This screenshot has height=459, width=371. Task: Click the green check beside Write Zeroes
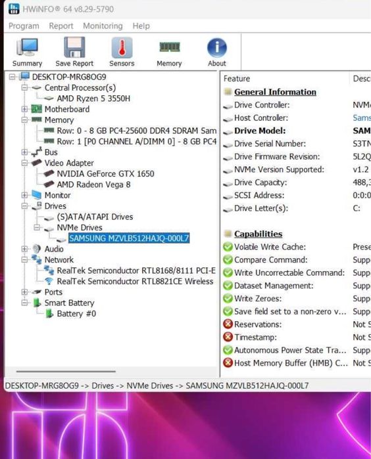(x=228, y=298)
